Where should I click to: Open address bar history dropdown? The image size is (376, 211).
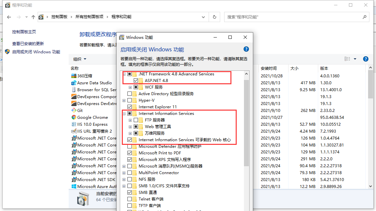point(203,17)
